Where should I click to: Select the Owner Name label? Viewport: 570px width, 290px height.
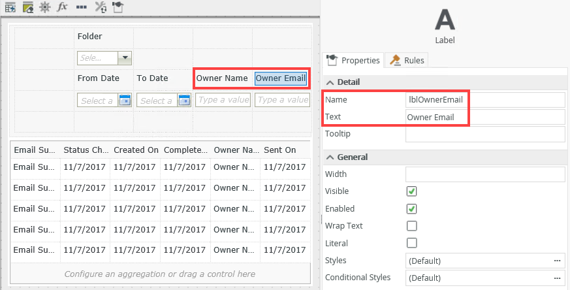point(222,78)
